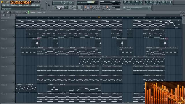Open the playlist options menu icon
Image resolution: width=185 pixels, height=104 pixels.
click(x=2, y=12)
